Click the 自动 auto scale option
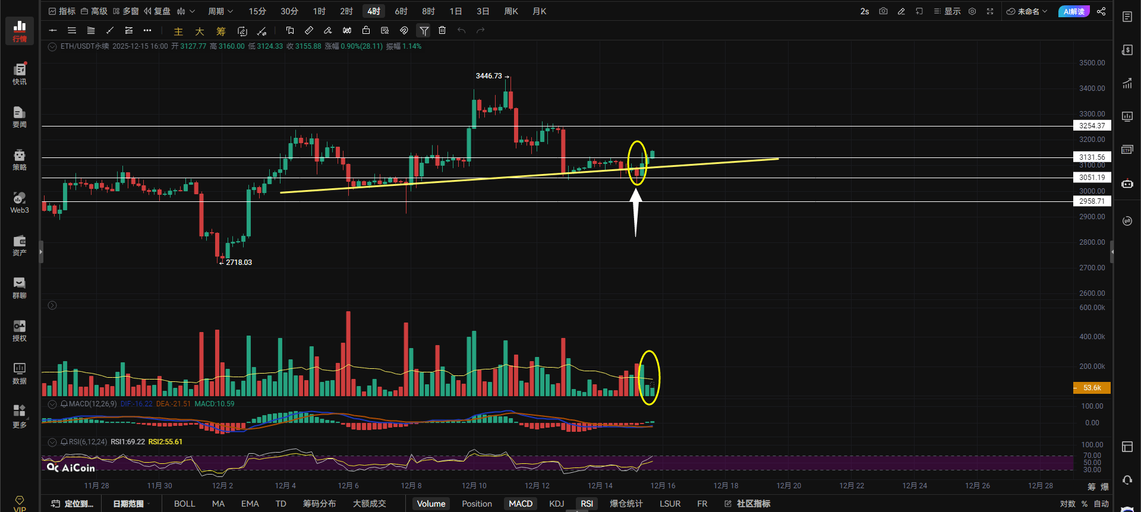Screen dimensions: 1141x512 (1101, 504)
